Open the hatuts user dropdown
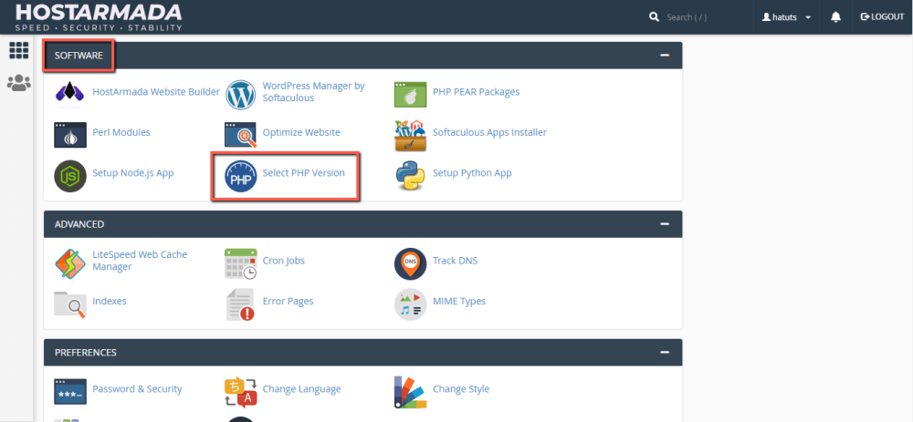Screen dimensions: 913x422 [786, 16]
